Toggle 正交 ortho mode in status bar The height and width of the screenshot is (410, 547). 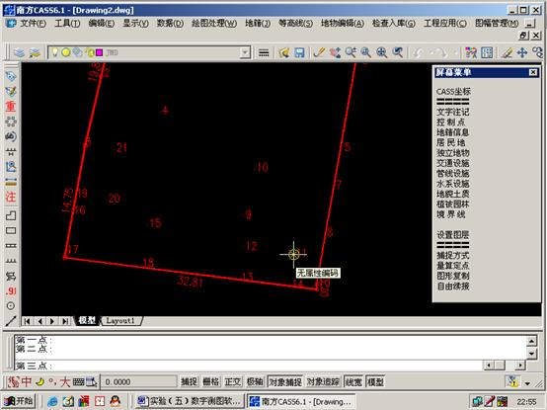233,381
